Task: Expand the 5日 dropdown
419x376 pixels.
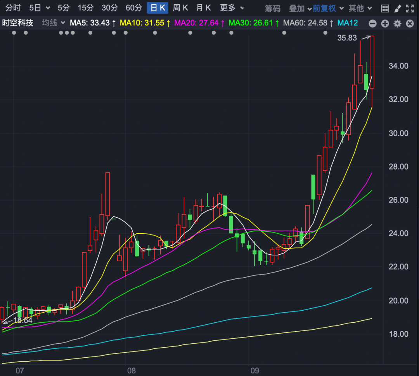Action: tap(40, 8)
